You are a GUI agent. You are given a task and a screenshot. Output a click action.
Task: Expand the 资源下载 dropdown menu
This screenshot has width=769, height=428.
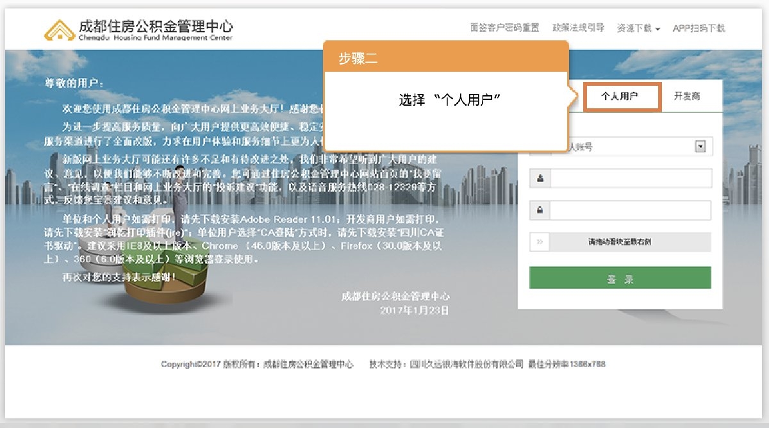point(634,29)
